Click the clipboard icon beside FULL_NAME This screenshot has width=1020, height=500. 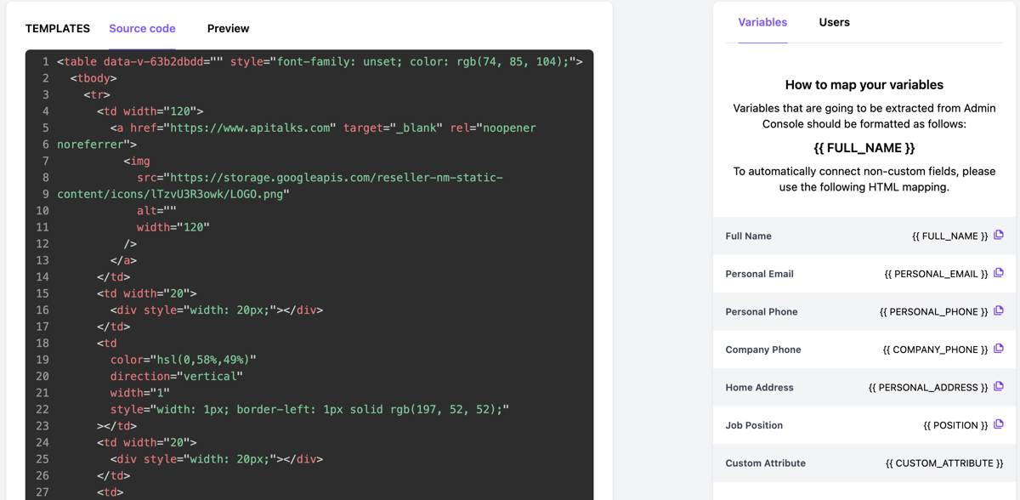(x=998, y=236)
